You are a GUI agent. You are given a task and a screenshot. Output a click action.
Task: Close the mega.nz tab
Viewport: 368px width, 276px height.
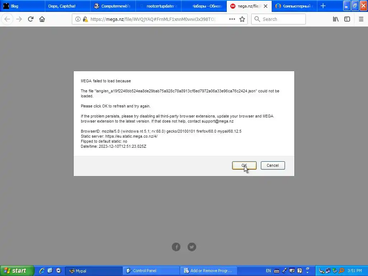(x=266, y=6)
